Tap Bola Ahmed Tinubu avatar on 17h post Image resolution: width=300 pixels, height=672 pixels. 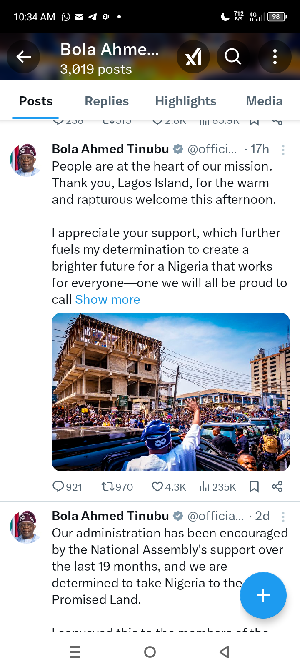[x=26, y=160]
